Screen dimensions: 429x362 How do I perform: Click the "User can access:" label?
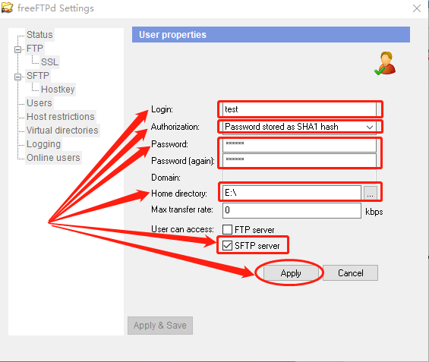[182, 229]
